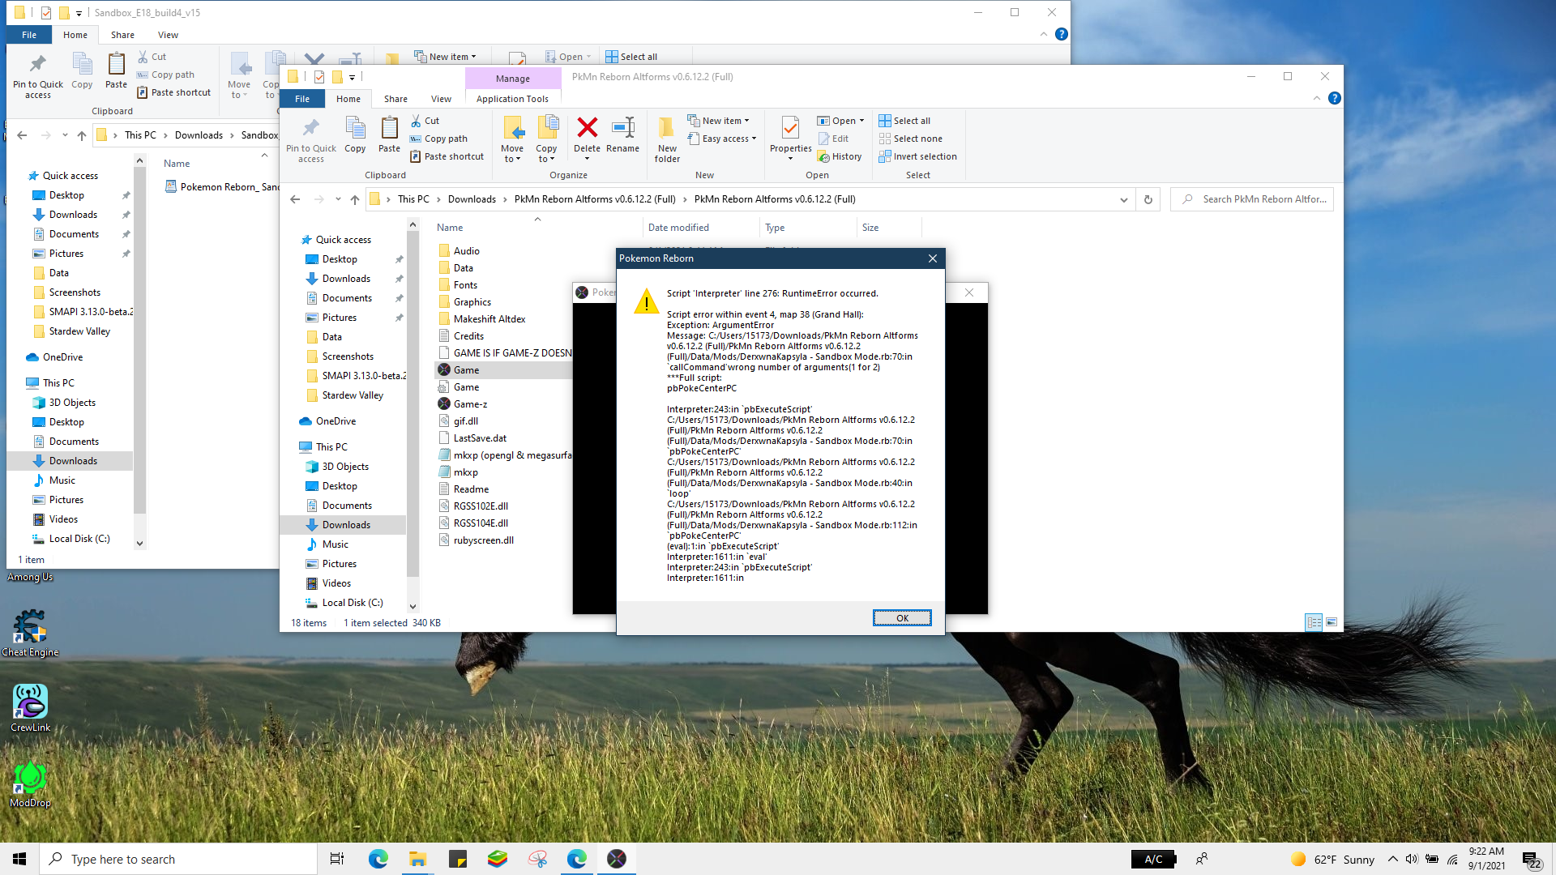The height and width of the screenshot is (875, 1556).
Task: Click Select all in front Explorer ribbon
Action: point(904,121)
